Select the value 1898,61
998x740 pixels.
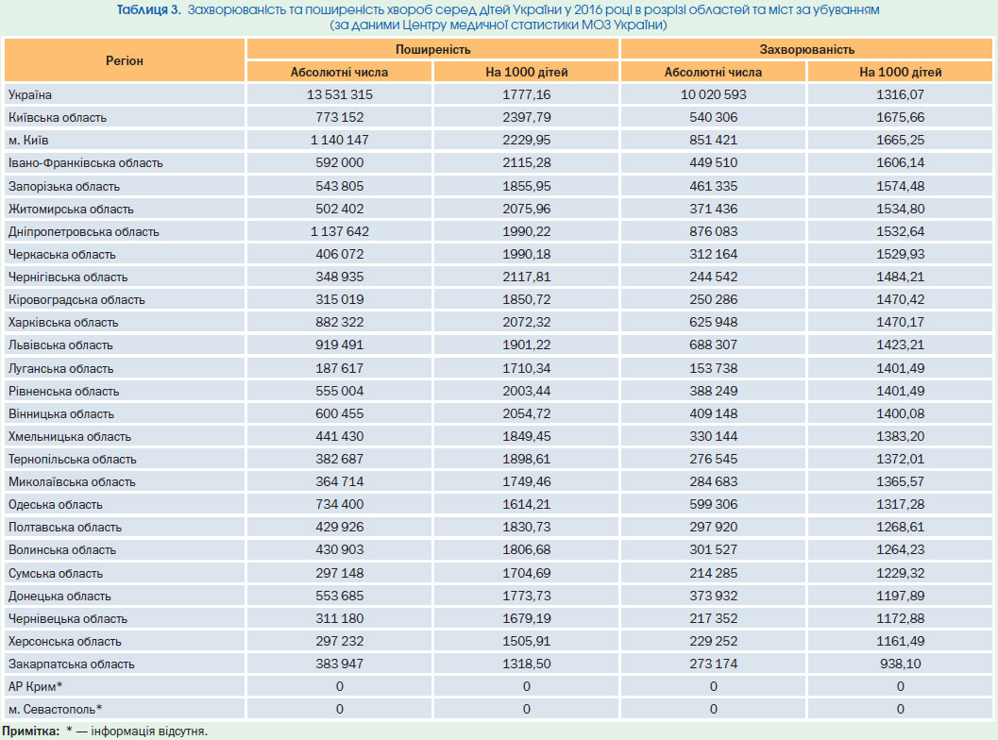(x=526, y=460)
